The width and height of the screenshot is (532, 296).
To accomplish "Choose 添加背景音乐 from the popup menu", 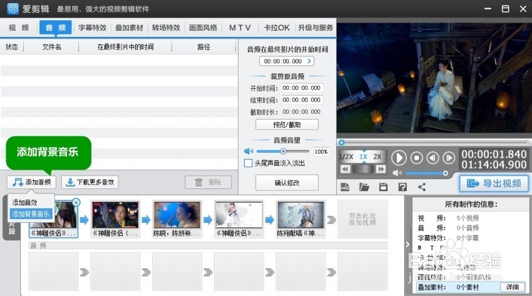I will pyautogui.click(x=31, y=214).
